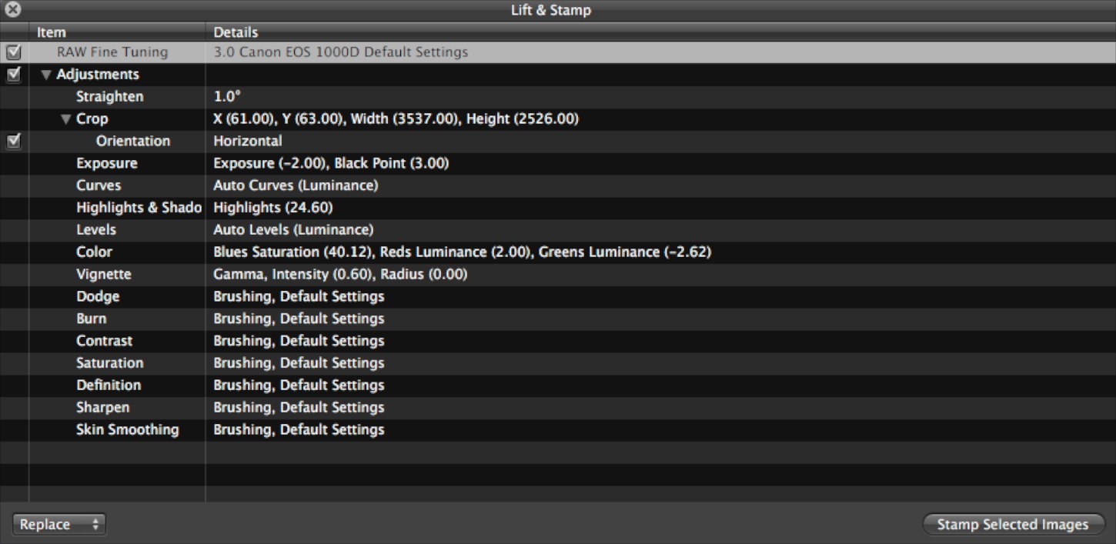Select the Curves adjustment item
This screenshot has height=544, width=1116.
click(99, 186)
